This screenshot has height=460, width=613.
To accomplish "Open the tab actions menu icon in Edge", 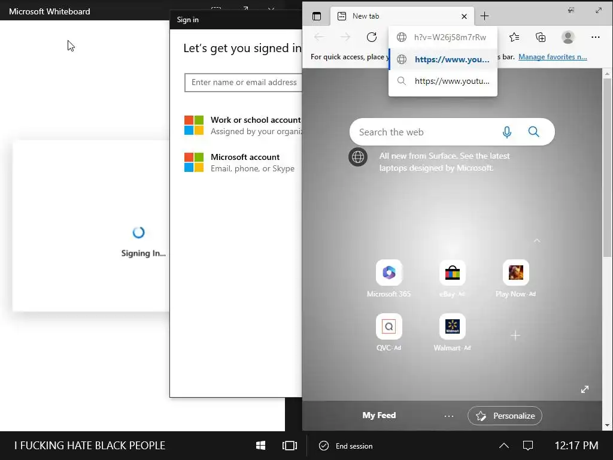I will coord(317,16).
